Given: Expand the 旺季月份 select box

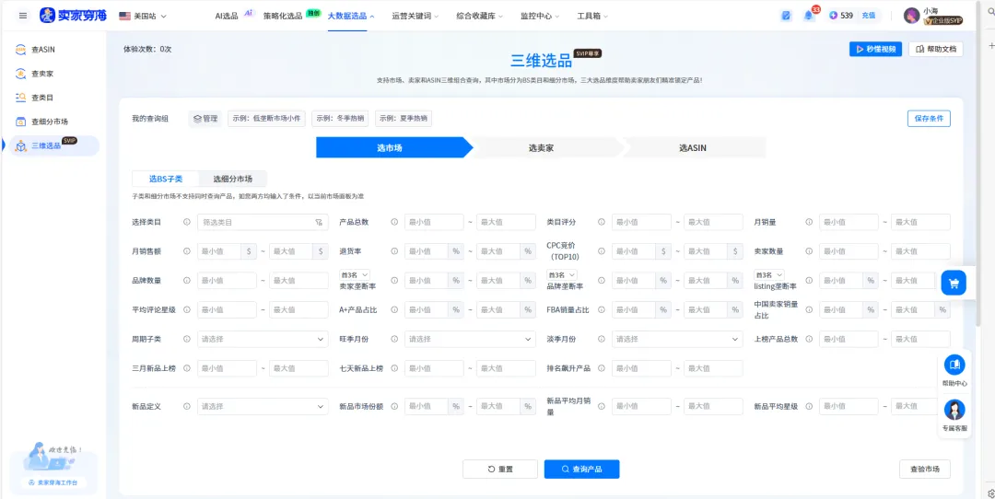Looking at the screenshot, I should point(470,339).
